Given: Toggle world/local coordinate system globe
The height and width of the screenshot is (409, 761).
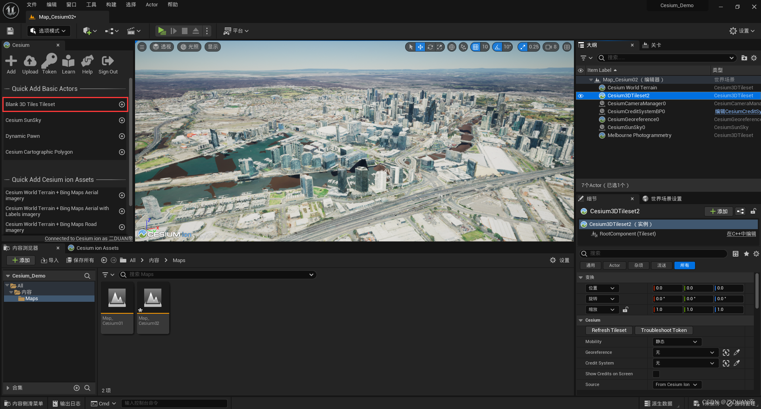Looking at the screenshot, I should (452, 47).
